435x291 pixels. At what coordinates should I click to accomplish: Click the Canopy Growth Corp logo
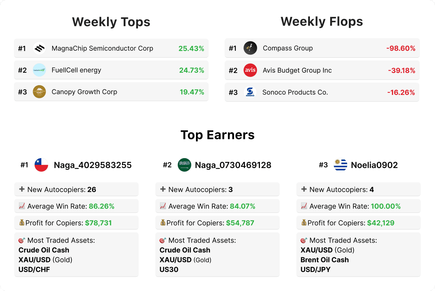coord(39,92)
